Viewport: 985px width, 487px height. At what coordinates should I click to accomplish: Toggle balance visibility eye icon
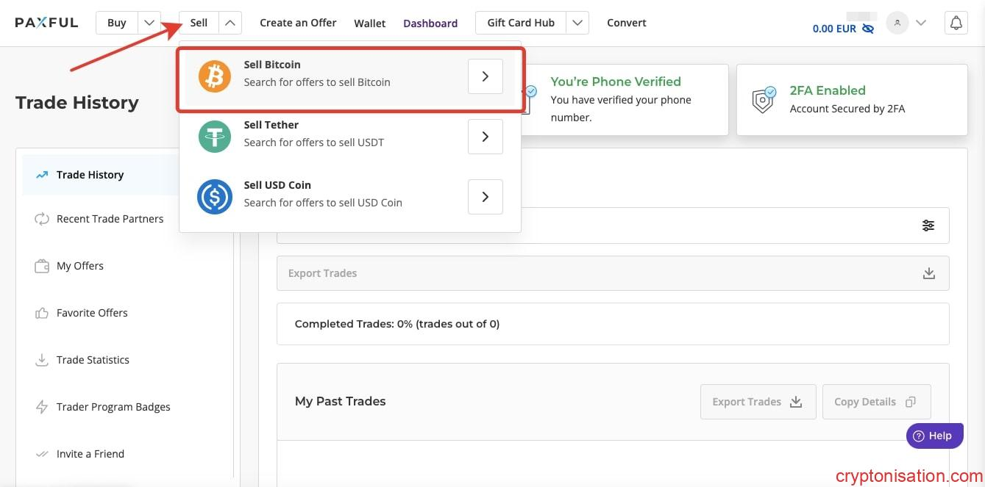(868, 29)
